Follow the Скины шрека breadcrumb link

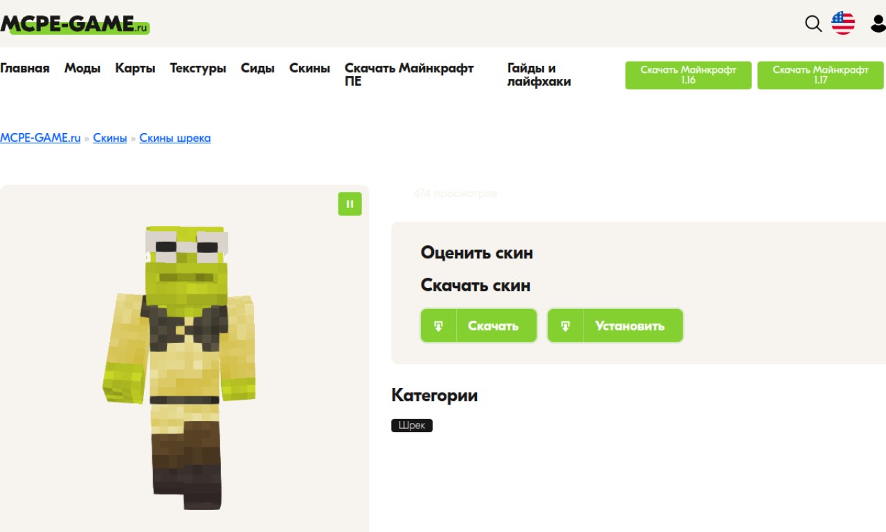[x=175, y=138]
